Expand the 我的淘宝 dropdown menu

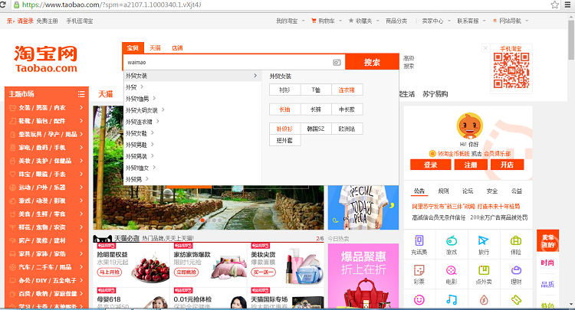[x=290, y=21]
